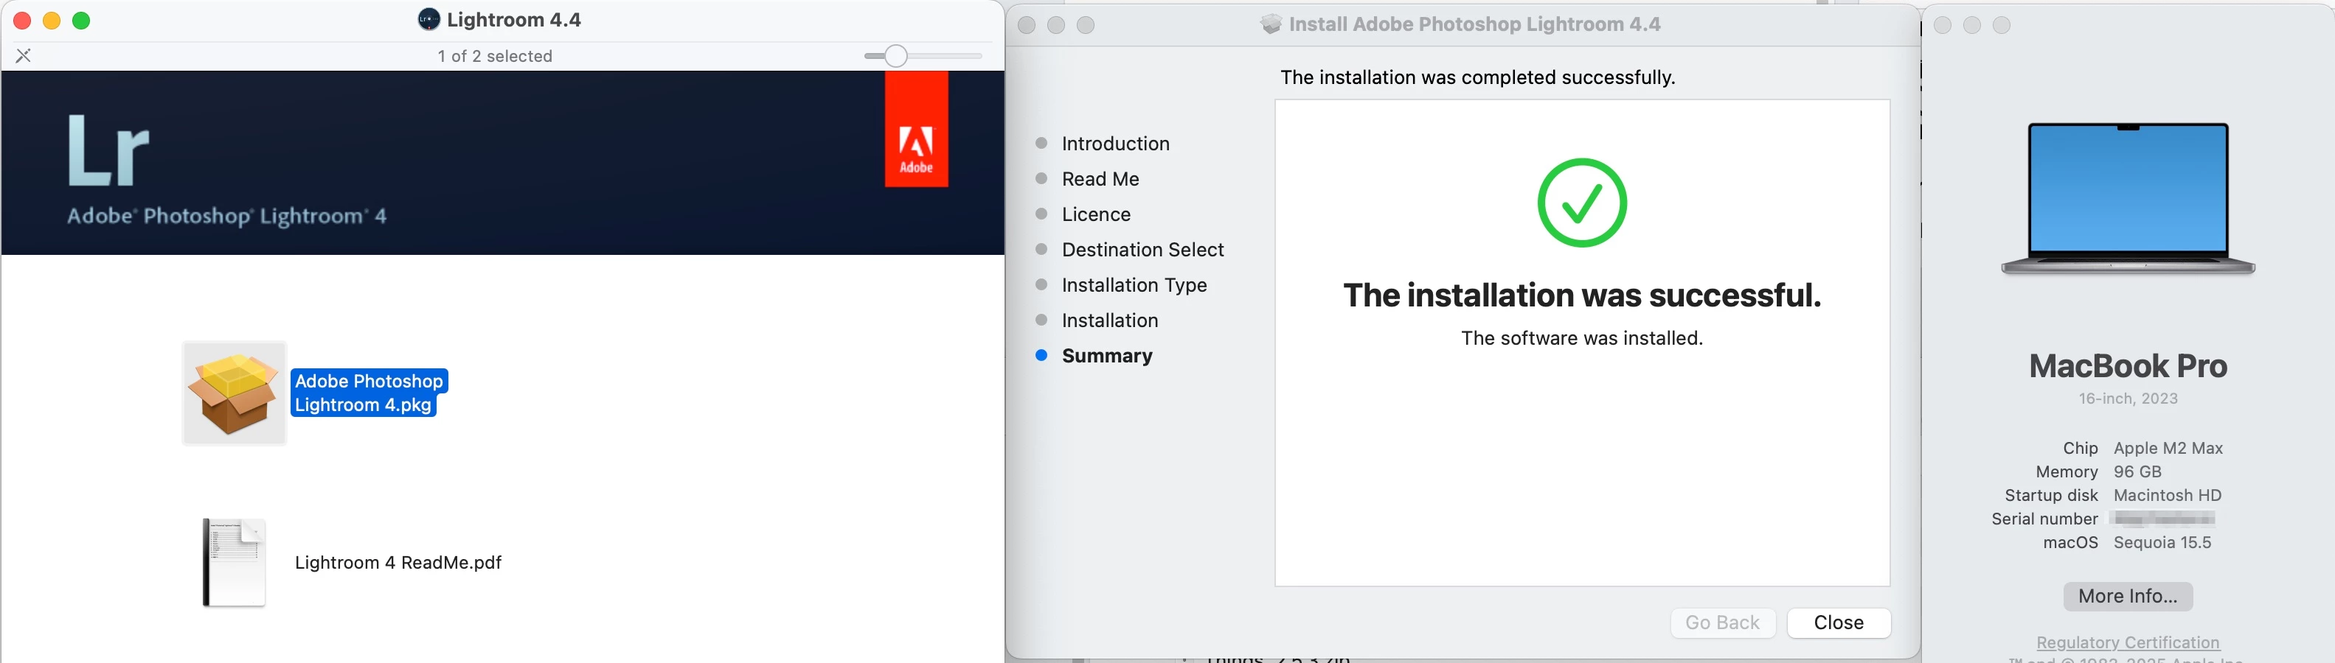The width and height of the screenshot is (2335, 663).
Task: Click the red Adobe logo badge
Action: point(917,130)
